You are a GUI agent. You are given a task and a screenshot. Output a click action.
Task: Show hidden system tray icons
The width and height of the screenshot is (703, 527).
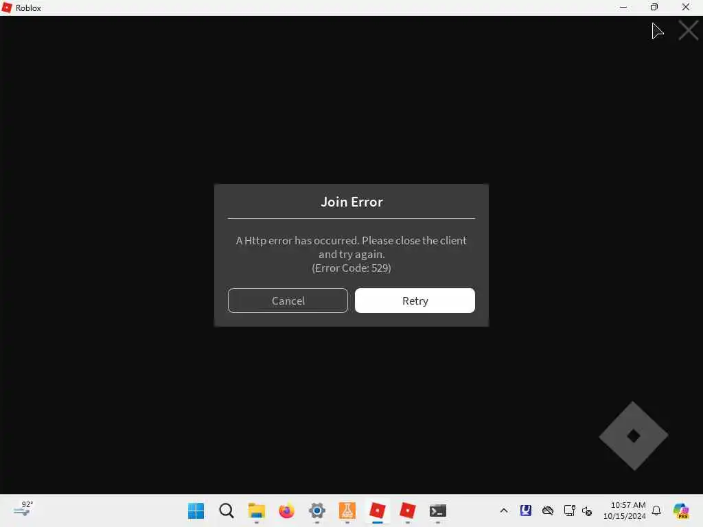(504, 511)
